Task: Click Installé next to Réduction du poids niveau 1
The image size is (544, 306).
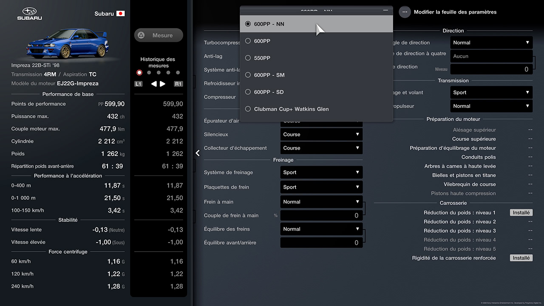Action: click(x=521, y=212)
